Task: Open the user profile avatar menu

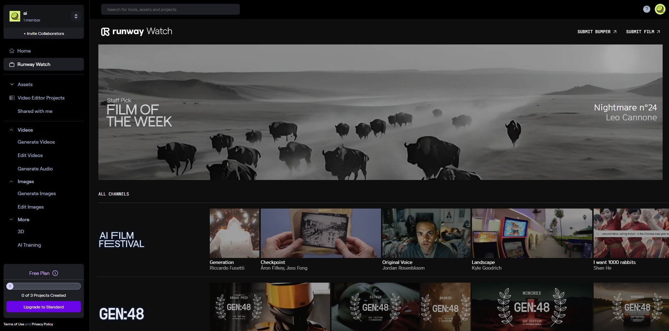Action: tap(660, 9)
